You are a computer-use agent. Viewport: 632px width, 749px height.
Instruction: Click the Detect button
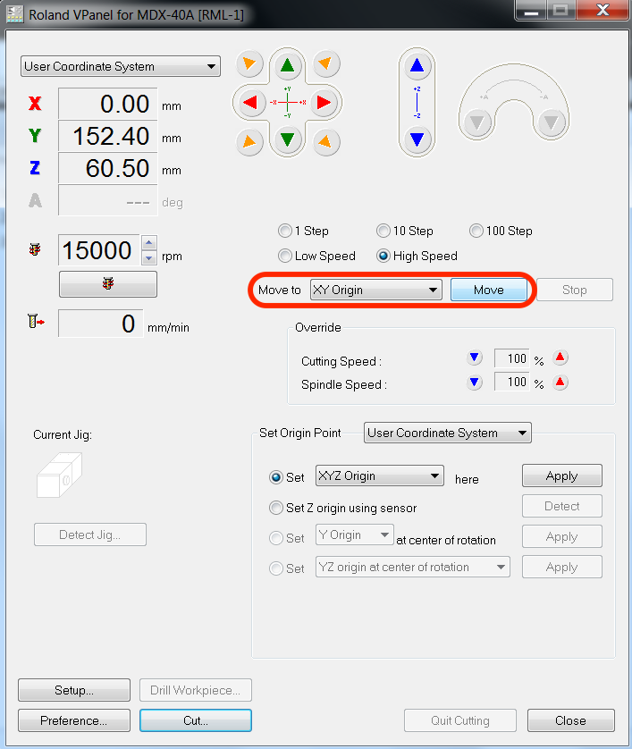tap(562, 506)
